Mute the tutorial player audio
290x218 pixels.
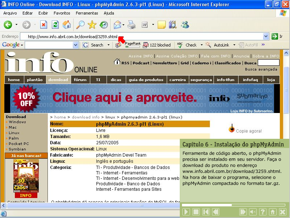[x=253, y=212]
